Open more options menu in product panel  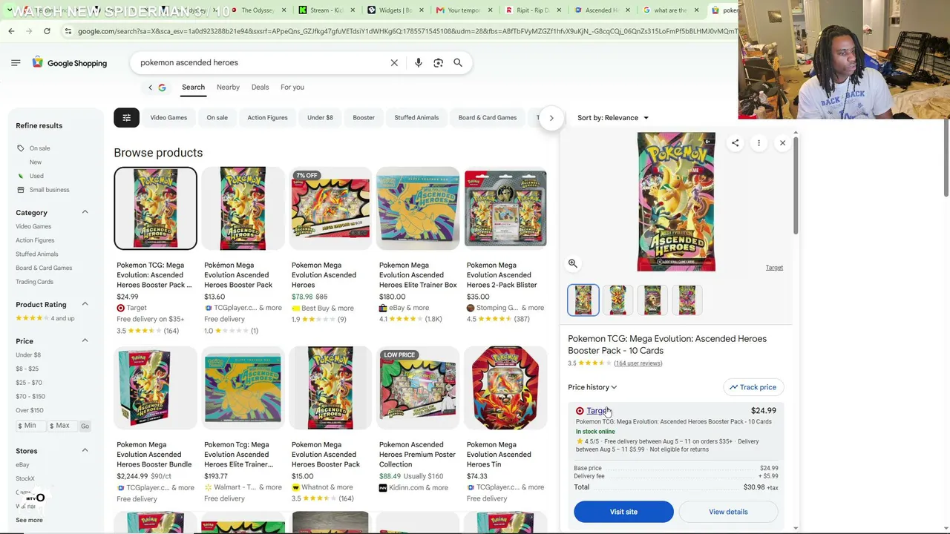pos(759,143)
